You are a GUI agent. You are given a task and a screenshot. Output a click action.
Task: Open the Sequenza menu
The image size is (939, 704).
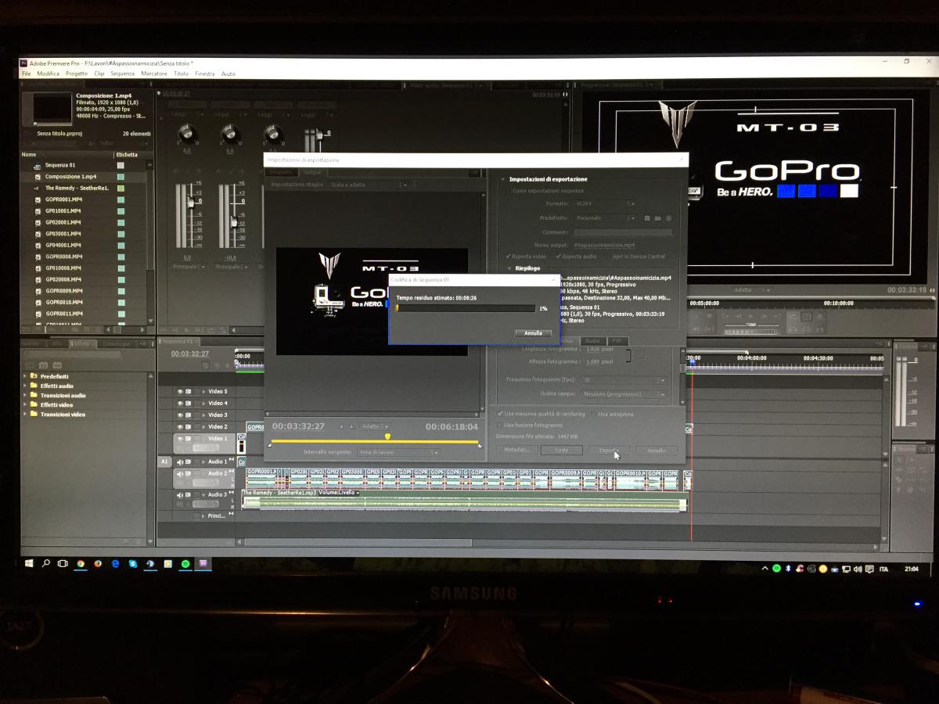(x=122, y=74)
